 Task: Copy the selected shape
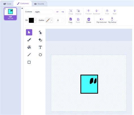coord(70,20)
